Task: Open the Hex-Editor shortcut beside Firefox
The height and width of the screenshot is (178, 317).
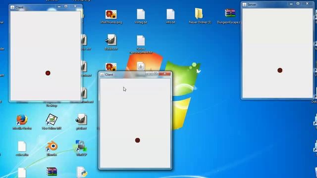Action: pos(52,120)
